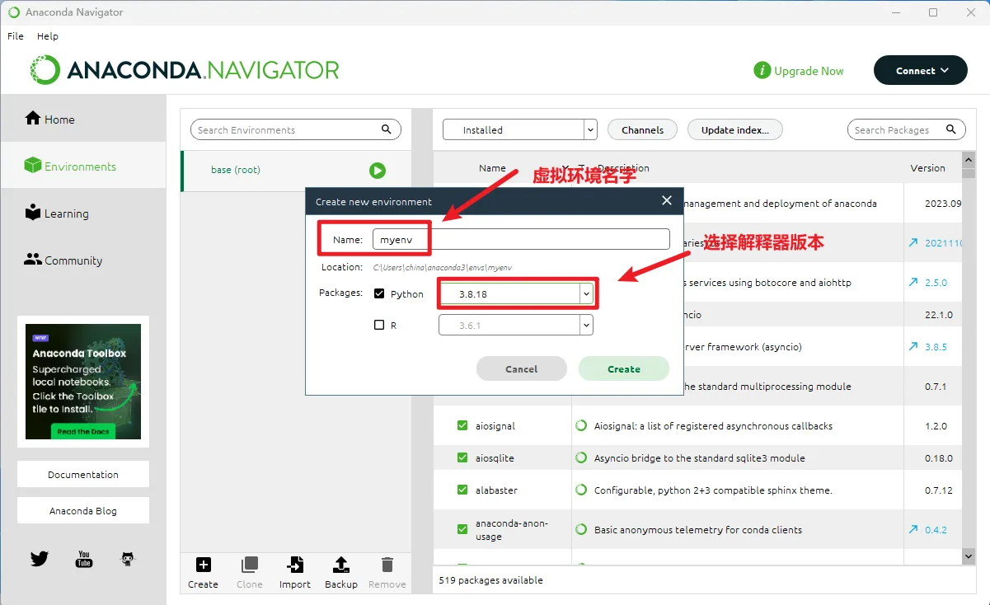The height and width of the screenshot is (605, 990).
Task: Open the Twitter icon link
Action: 40,559
